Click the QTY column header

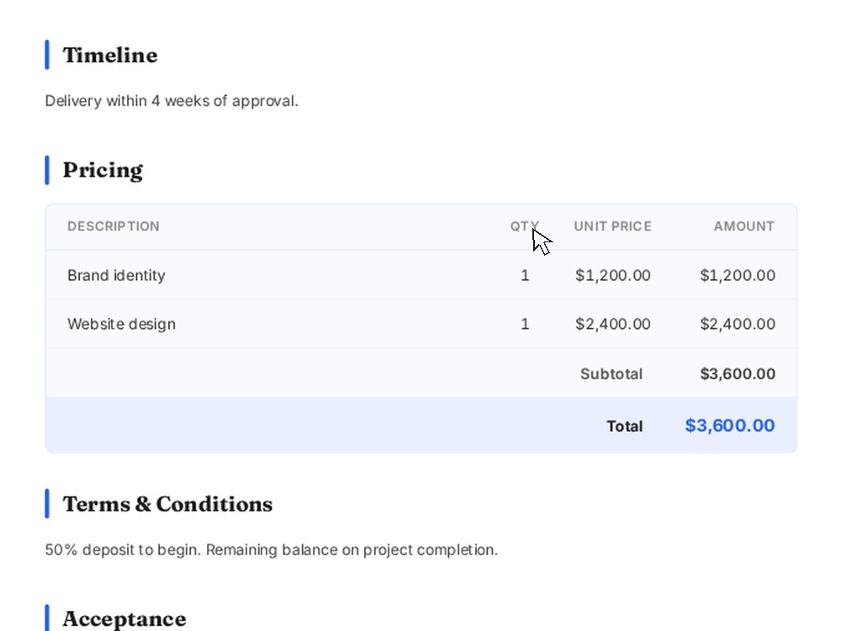click(x=525, y=226)
